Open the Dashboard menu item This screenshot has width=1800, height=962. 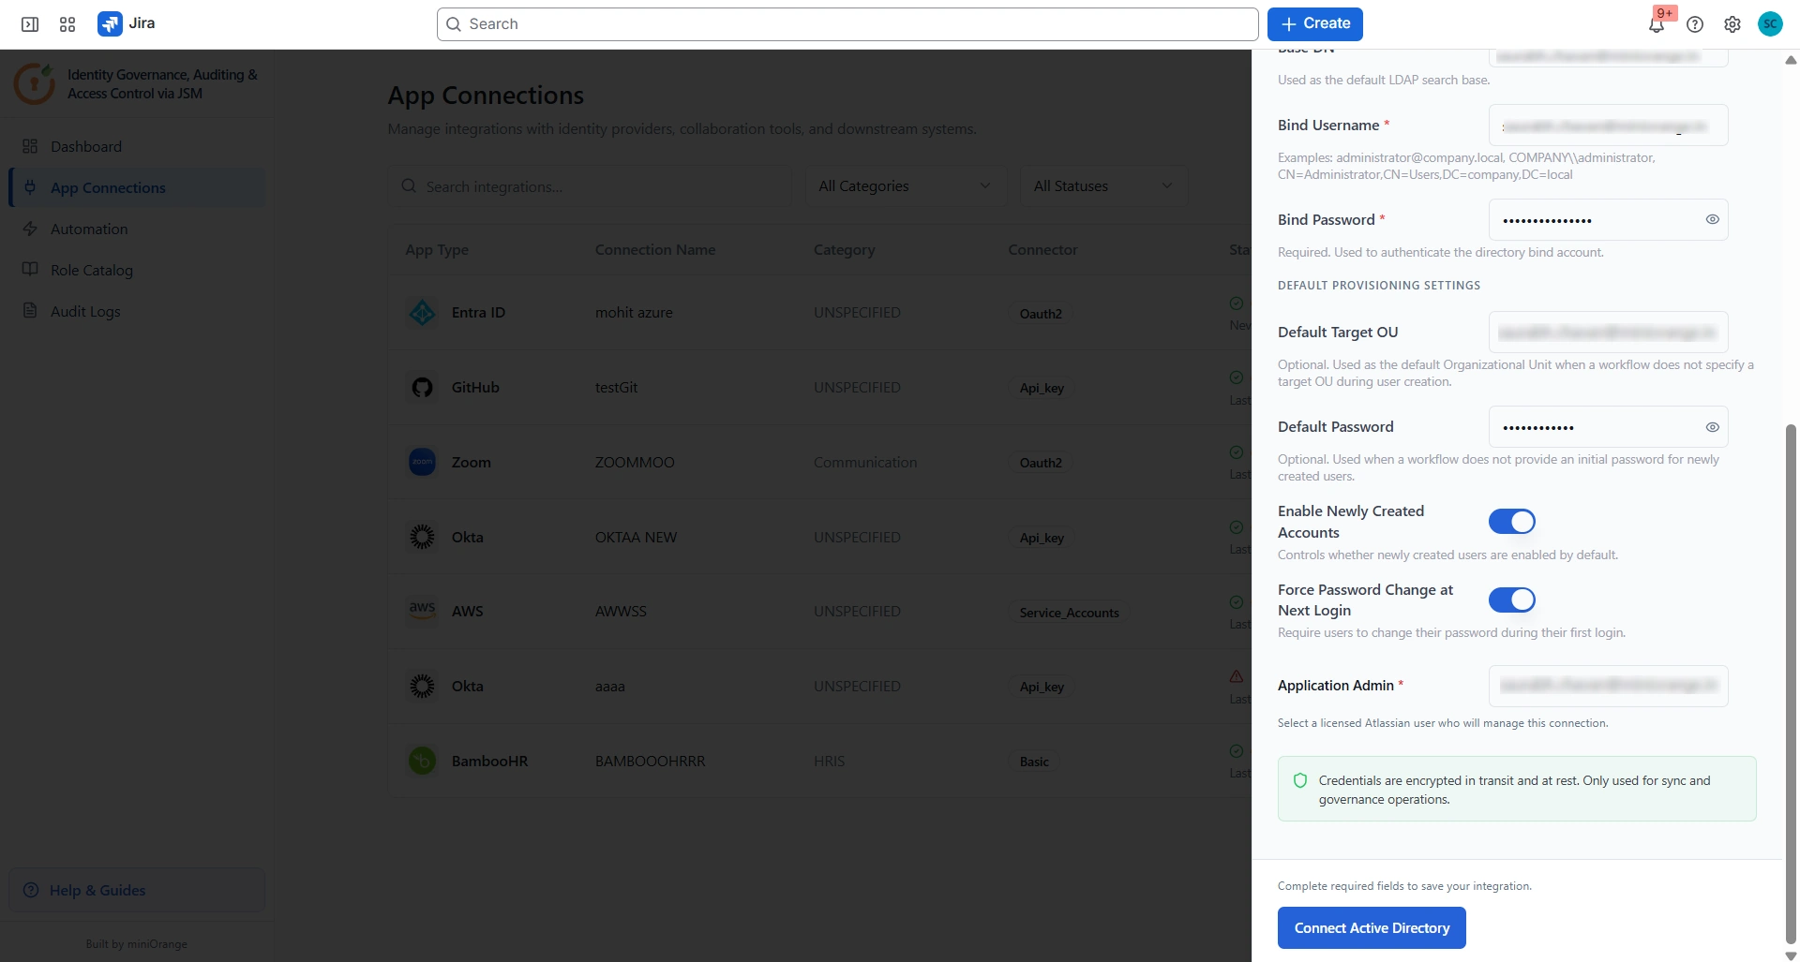[137, 146]
